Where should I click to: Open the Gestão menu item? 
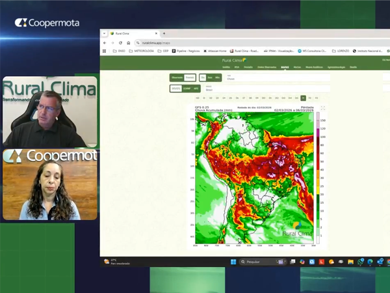[x=353, y=67]
